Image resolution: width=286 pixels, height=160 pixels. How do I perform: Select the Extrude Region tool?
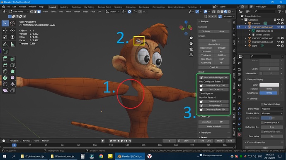click(5, 59)
